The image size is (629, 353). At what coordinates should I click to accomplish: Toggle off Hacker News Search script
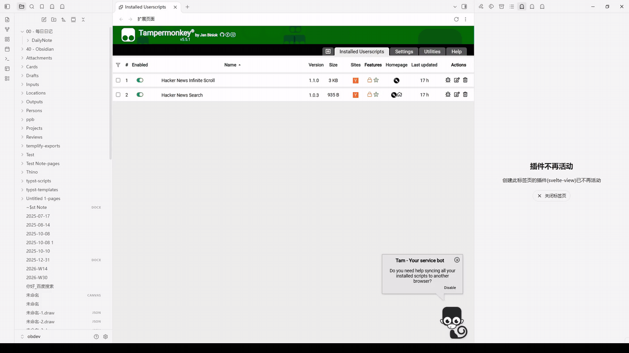[x=140, y=95]
